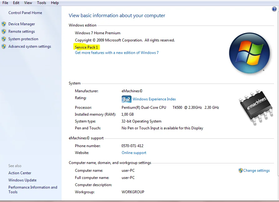Open the Tools menu
Viewport: 279px width, 202px height.
pos(41,3)
